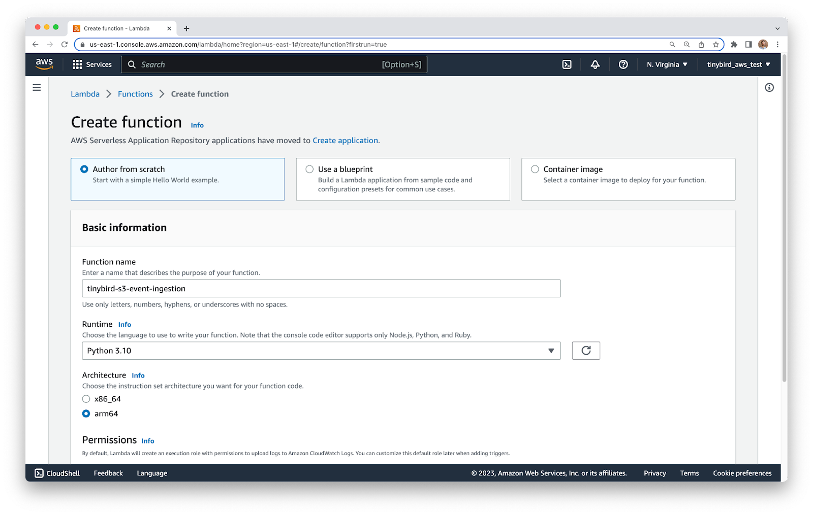Select the Container image option

coord(535,169)
